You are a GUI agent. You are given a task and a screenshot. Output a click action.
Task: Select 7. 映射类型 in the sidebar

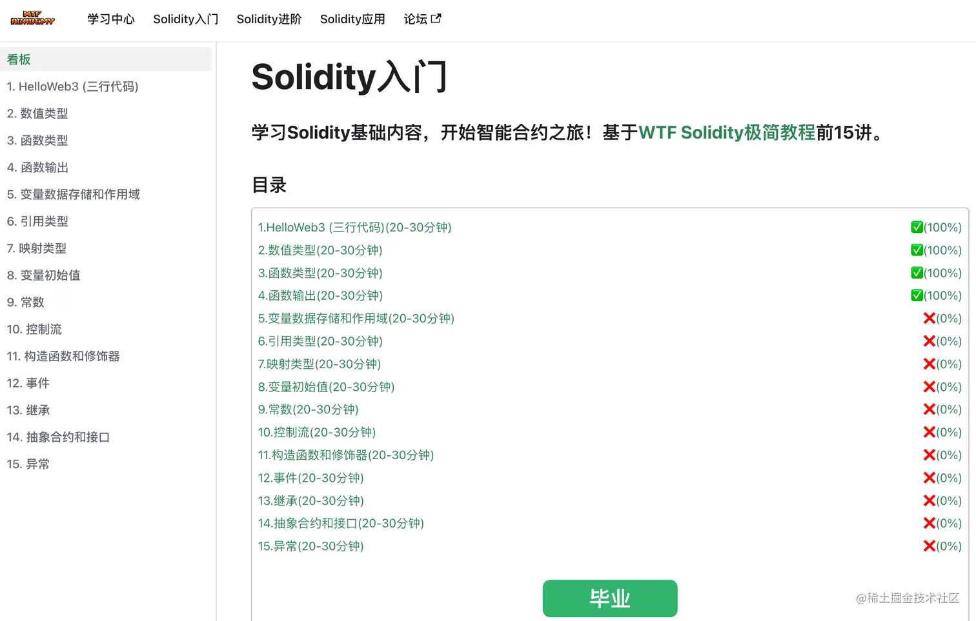36,248
